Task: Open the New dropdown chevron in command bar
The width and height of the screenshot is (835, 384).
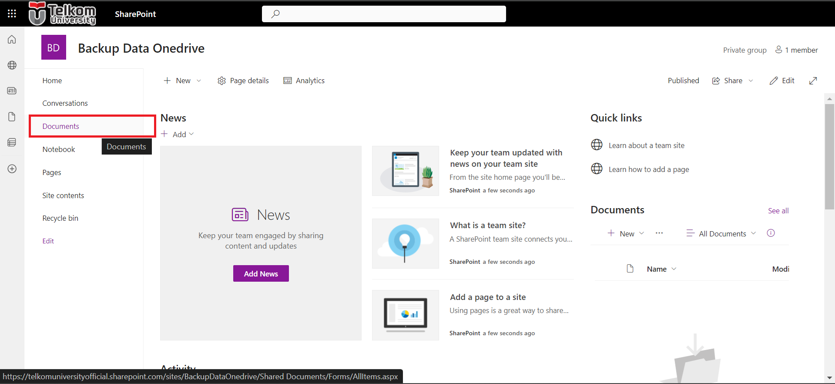Action: click(199, 81)
